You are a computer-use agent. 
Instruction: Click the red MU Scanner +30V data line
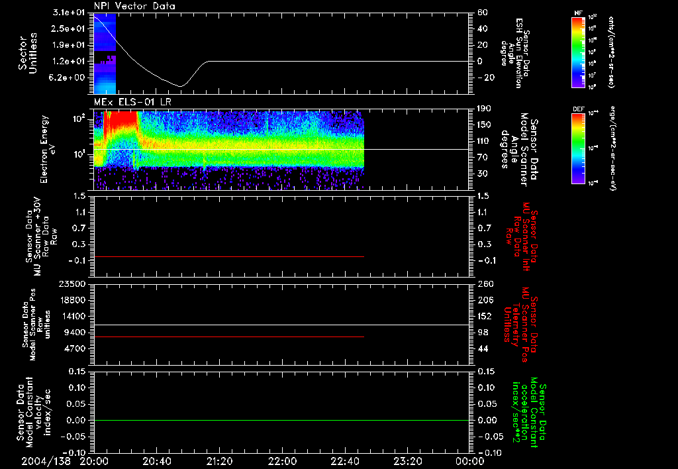[228, 256]
